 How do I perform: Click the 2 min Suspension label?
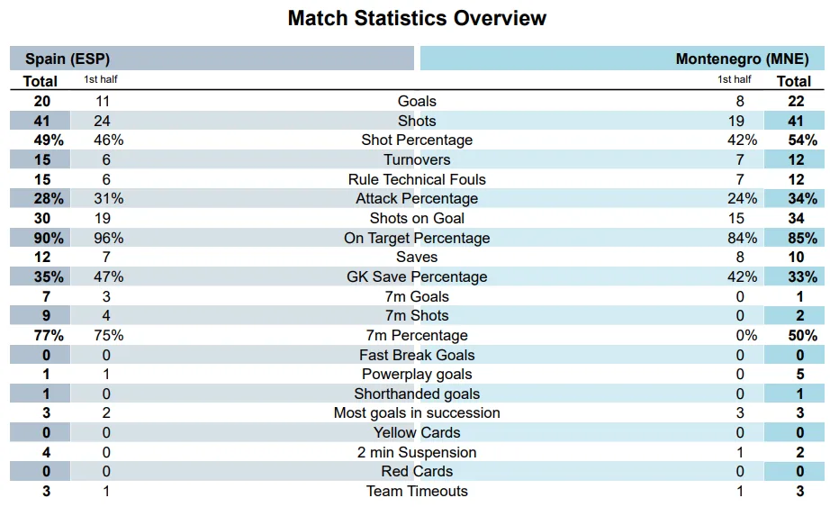(x=417, y=453)
